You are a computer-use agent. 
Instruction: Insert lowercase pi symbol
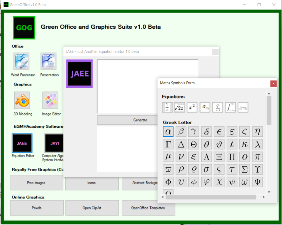(257, 157)
